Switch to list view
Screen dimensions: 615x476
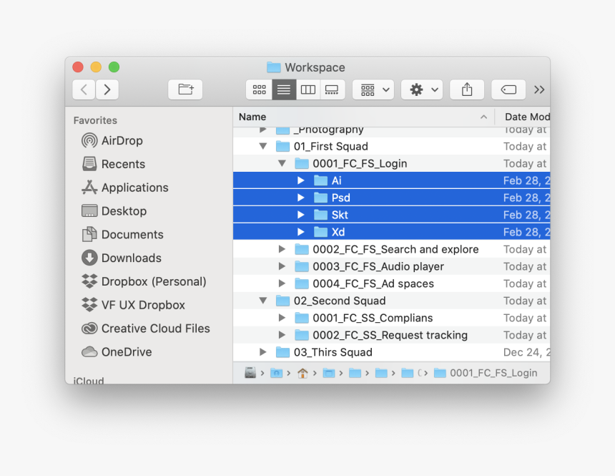point(284,90)
